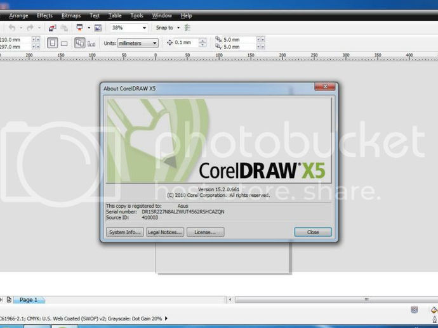Adjust duplicate distance Y spinner arrows

point(260,47)
